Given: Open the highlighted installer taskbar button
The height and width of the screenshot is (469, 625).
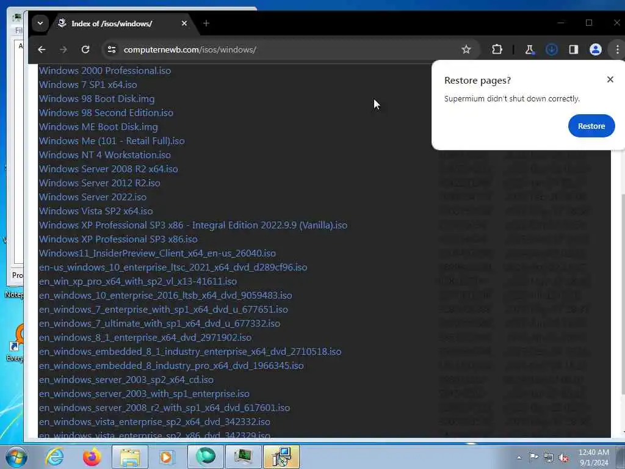Looking at the screenshot, I should pos(281,457).
